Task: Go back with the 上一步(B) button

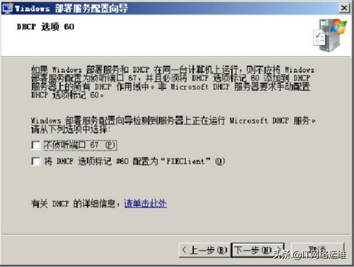Action: [x=205, y=250]
